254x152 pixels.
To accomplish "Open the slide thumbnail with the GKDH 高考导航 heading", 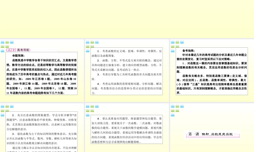I will (42, 70).
